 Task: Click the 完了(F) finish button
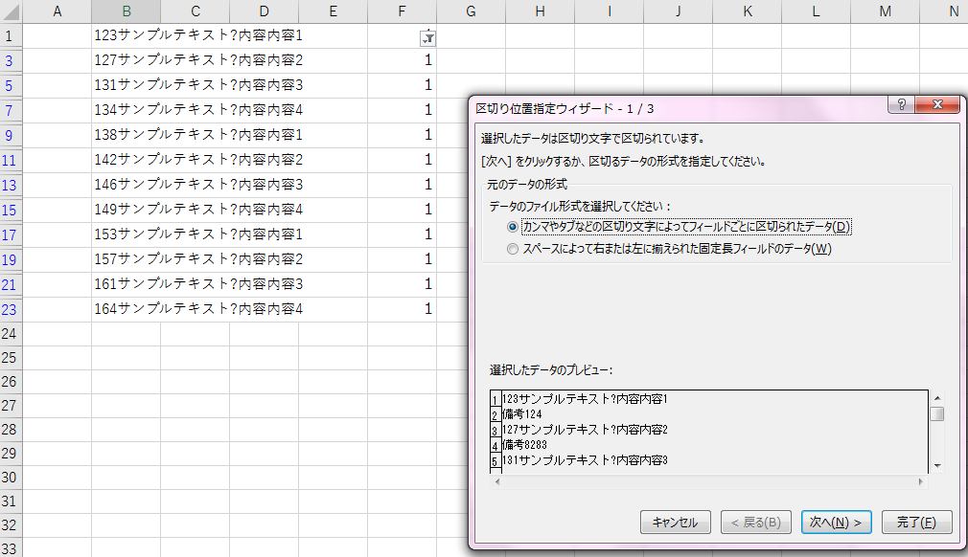click(x=916, y=523)
